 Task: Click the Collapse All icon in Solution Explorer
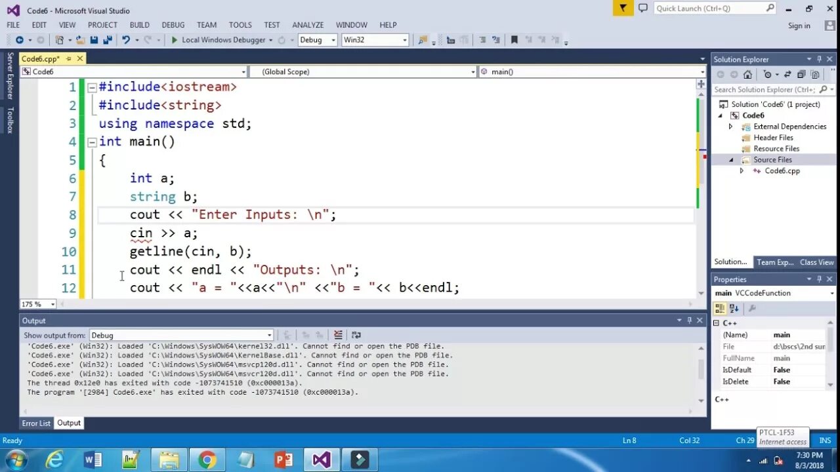[x=803, y=75]
